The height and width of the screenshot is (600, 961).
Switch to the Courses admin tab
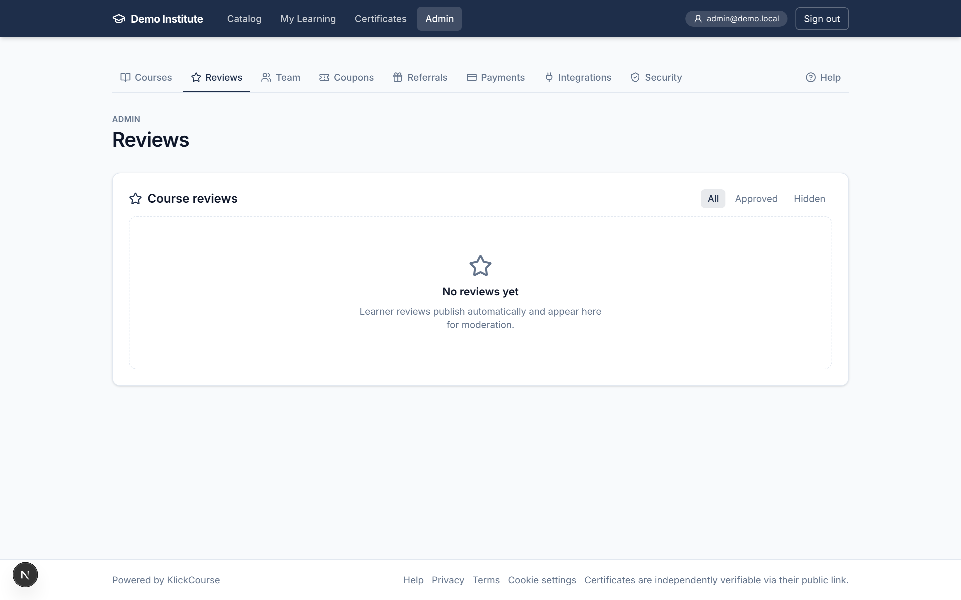pos(146,77)
